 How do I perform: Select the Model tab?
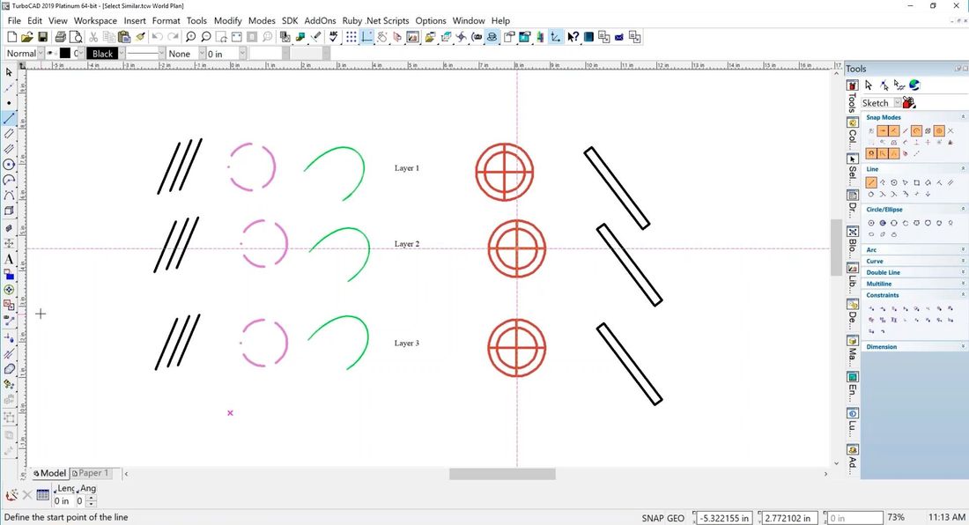49,473
